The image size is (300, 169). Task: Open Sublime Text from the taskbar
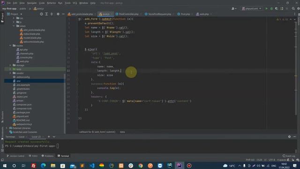point(82,166)
